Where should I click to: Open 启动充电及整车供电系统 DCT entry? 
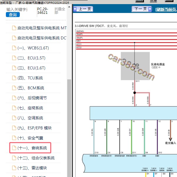click(x=36, y=38)
